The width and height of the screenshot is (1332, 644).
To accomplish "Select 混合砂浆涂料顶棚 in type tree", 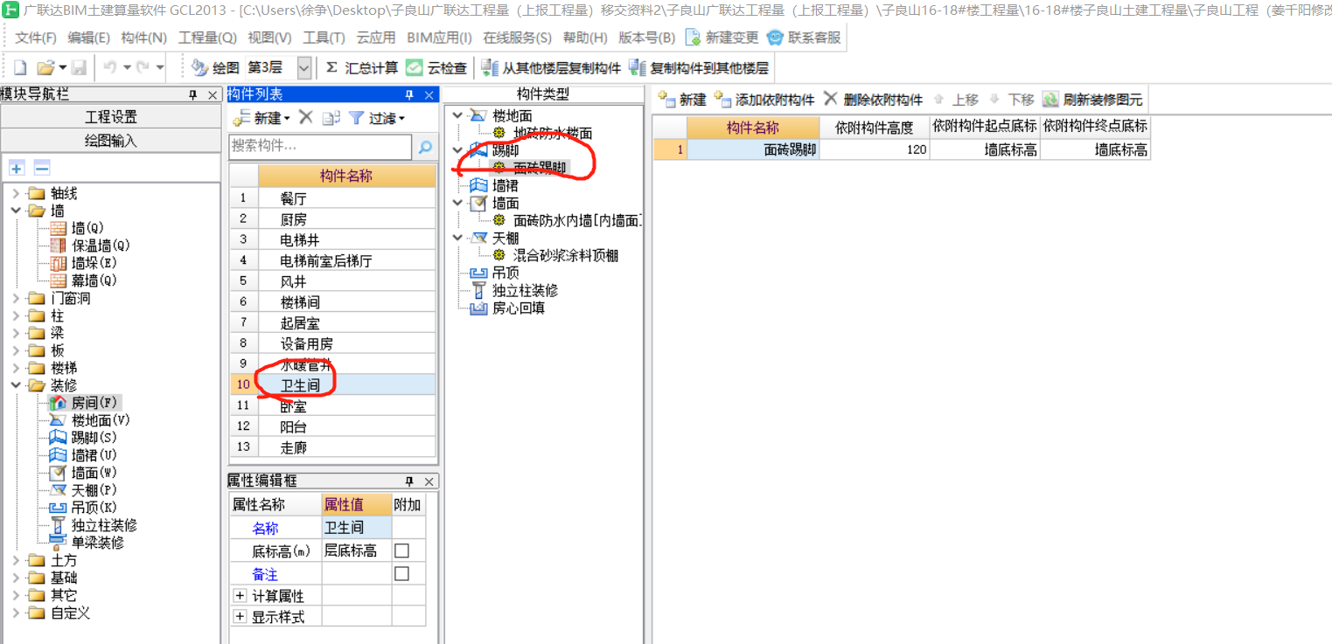I will pos(565,255).
